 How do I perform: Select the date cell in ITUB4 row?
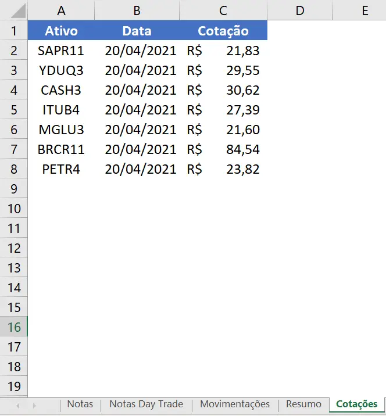pos(137,110)
